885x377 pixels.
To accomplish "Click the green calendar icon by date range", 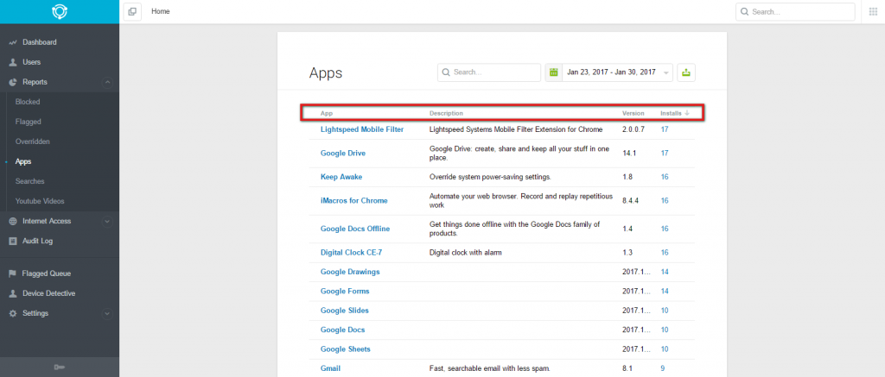I will coord(554,72).
